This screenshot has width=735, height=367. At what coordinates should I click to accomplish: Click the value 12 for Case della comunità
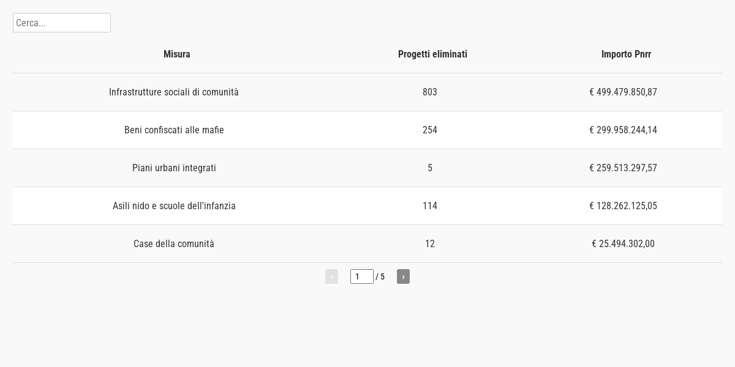click(430, 244)
